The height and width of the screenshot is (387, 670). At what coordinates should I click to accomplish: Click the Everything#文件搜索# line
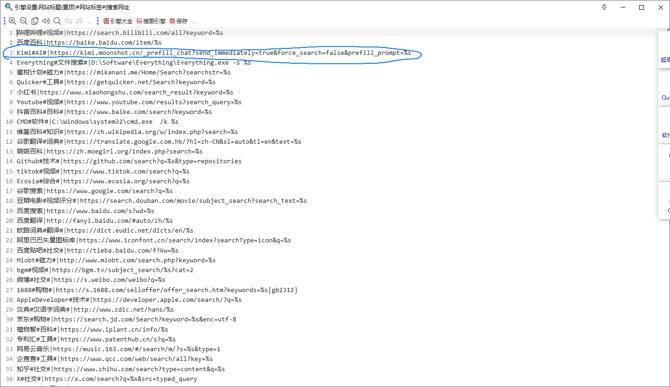(134, 62)
